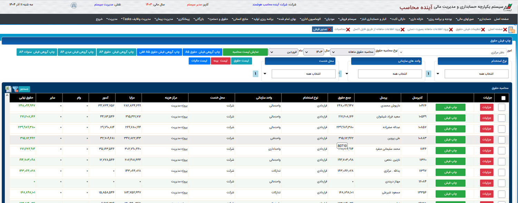Tick the checkbox for داریوش محمدی row
This screenshot has height=203, width=518.
tap(501, 107)
